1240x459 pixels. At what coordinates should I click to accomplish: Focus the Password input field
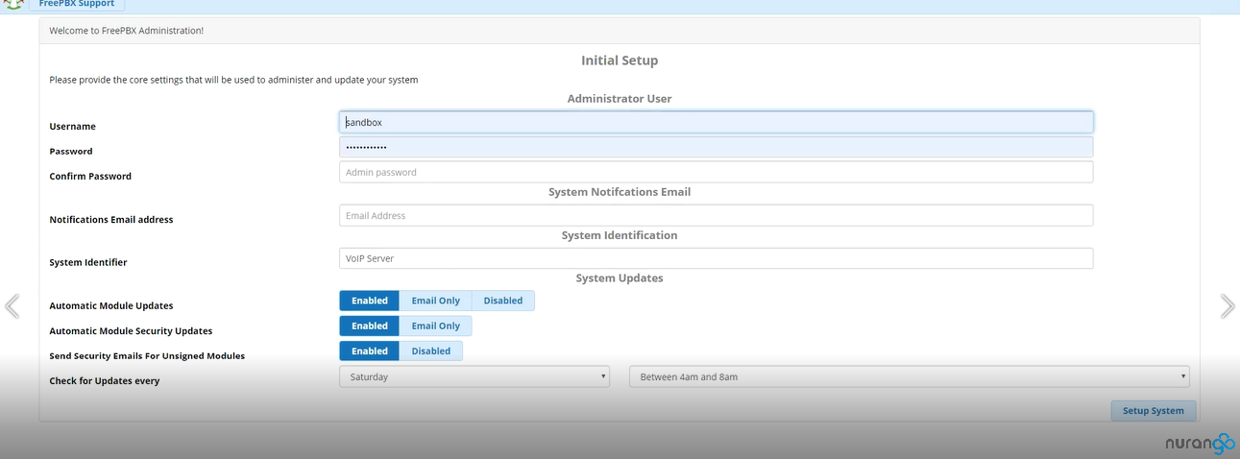click(x=716, y=147)
